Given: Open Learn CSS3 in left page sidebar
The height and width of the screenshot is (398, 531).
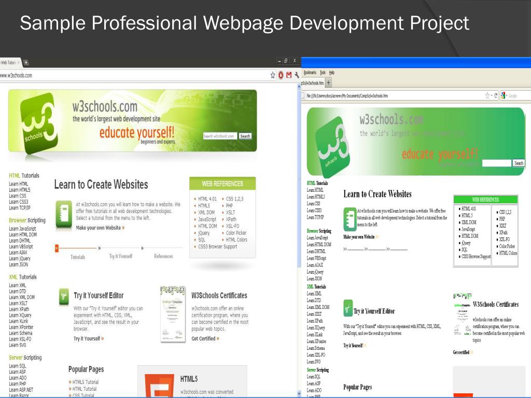Looking at the screenshot, I should [18, 202].
